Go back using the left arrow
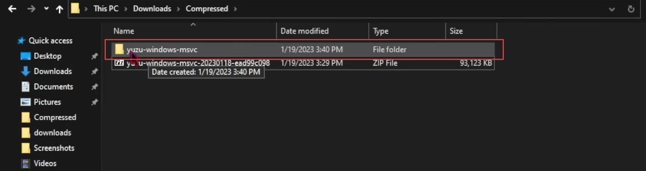The width and height of the screenshot is (646, 171). (x=12, y=9)
